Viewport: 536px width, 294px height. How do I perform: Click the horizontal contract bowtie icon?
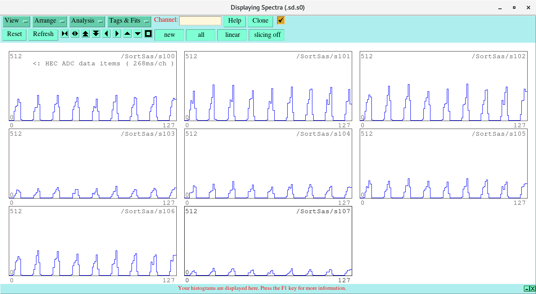click(64, 34)
